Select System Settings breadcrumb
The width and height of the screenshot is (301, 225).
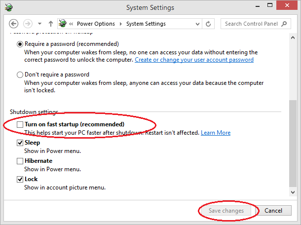146,24
